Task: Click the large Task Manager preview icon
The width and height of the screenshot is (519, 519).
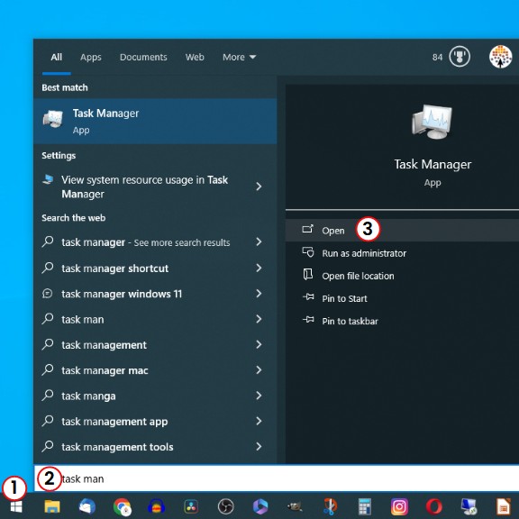Action: pyautogui.click(x=432, y=123)
